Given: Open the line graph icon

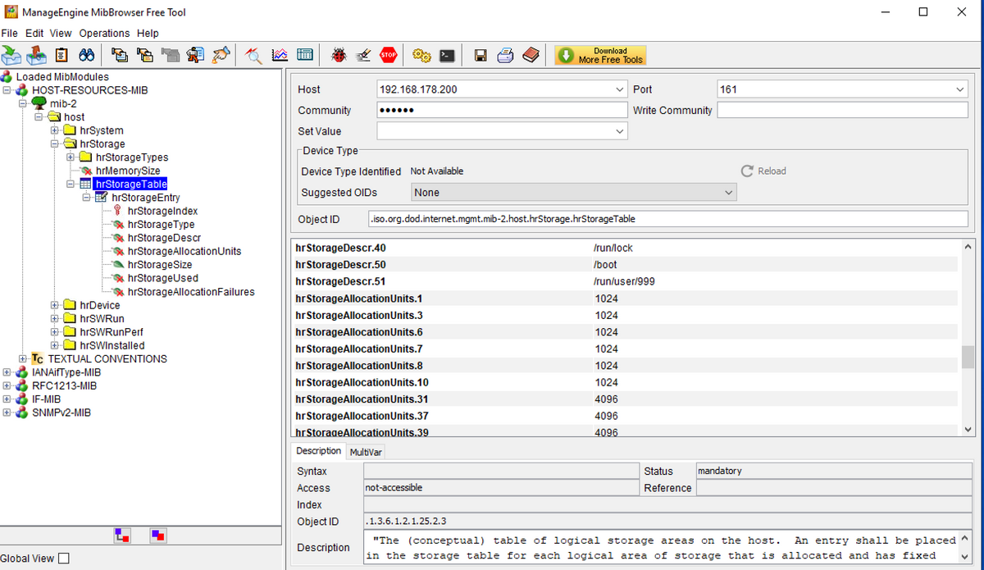Looking at the screenshot, I should click(280, 55).
